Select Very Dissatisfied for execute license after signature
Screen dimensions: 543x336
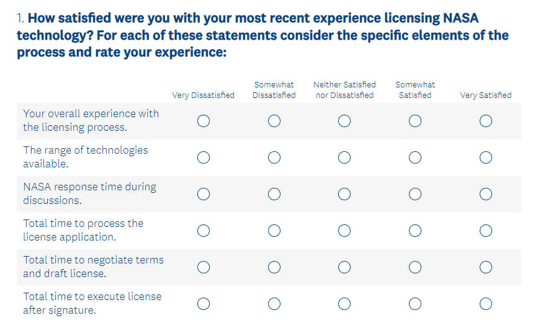204,304
